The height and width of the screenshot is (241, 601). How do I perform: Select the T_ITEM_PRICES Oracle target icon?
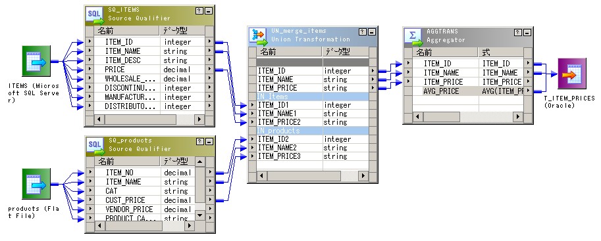572,74
